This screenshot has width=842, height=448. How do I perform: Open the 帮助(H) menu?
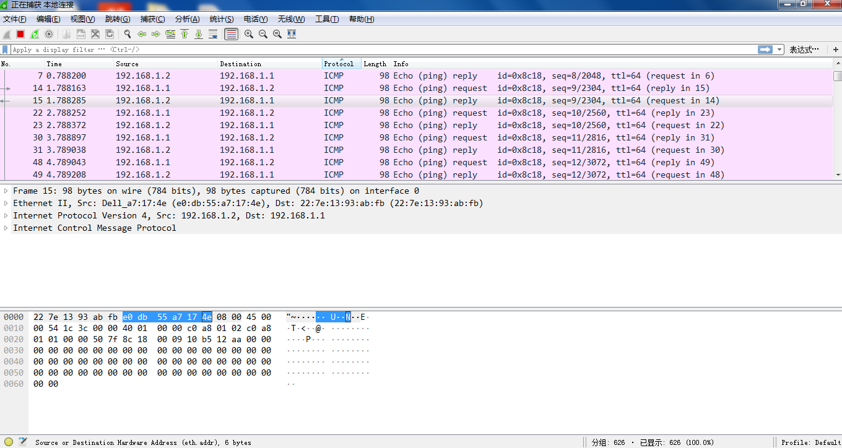pos(362,19)
